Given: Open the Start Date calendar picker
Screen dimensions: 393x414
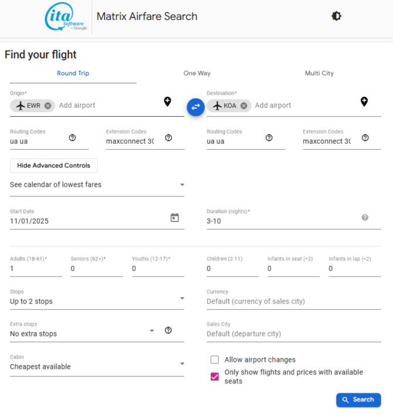Looking at the screenshot, I should pyautogui.click(x=174, y=218).
